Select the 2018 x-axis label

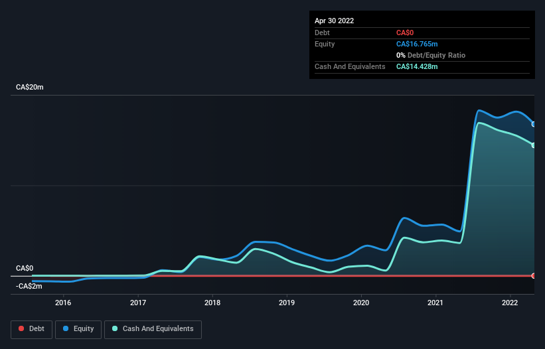tap(212, 303)
